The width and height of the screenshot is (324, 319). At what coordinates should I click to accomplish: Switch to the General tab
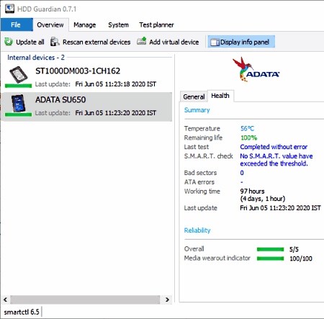(194, 96)
